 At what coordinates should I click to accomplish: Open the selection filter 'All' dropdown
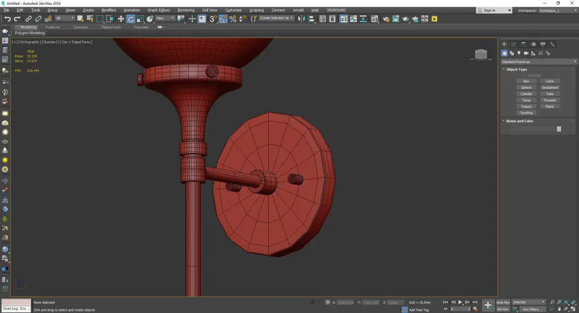(65, 18)
